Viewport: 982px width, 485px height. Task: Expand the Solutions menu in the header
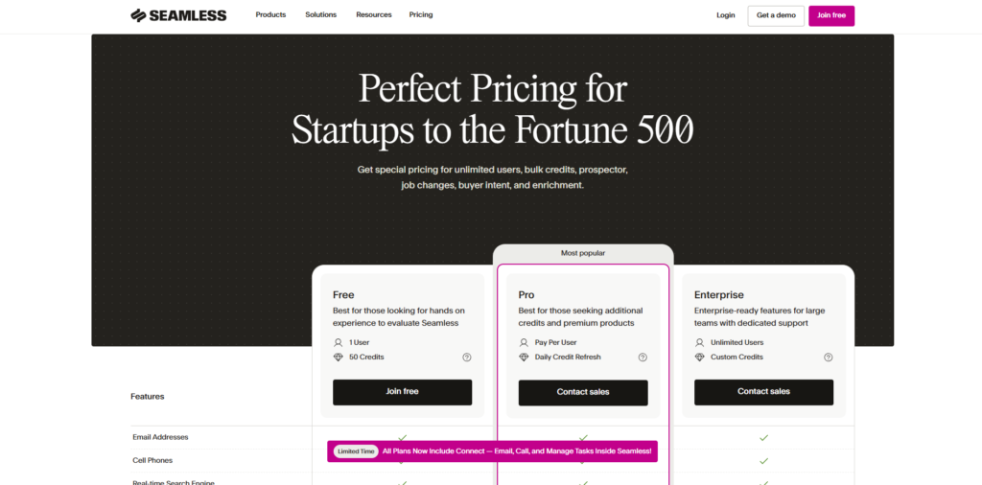click(321, 15)
